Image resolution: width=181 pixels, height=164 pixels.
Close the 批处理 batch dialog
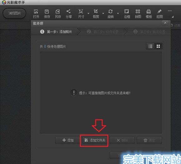pyautogui.click(x=165, y=23)
